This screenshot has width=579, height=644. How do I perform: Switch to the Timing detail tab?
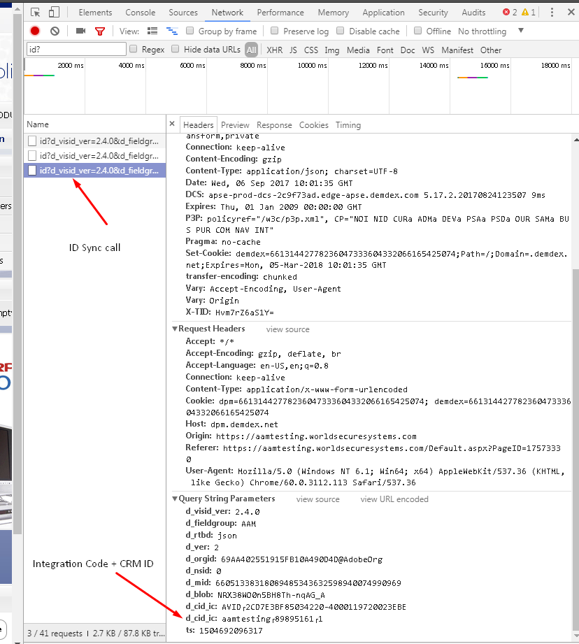348,125
